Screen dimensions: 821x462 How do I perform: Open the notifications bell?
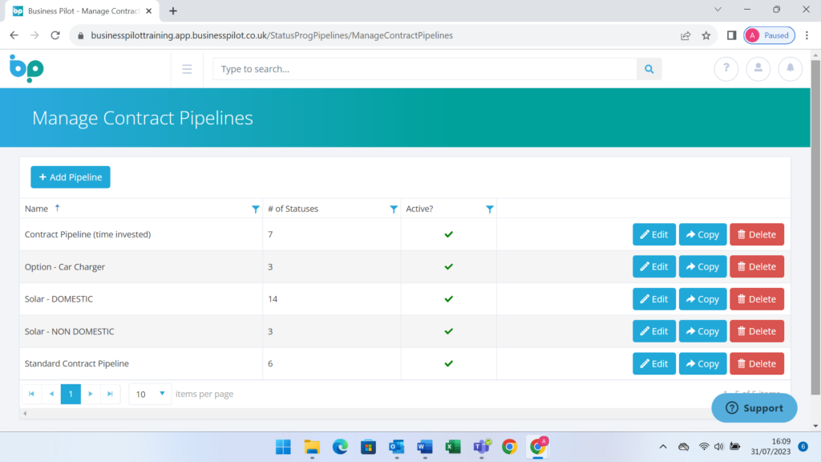790,69
